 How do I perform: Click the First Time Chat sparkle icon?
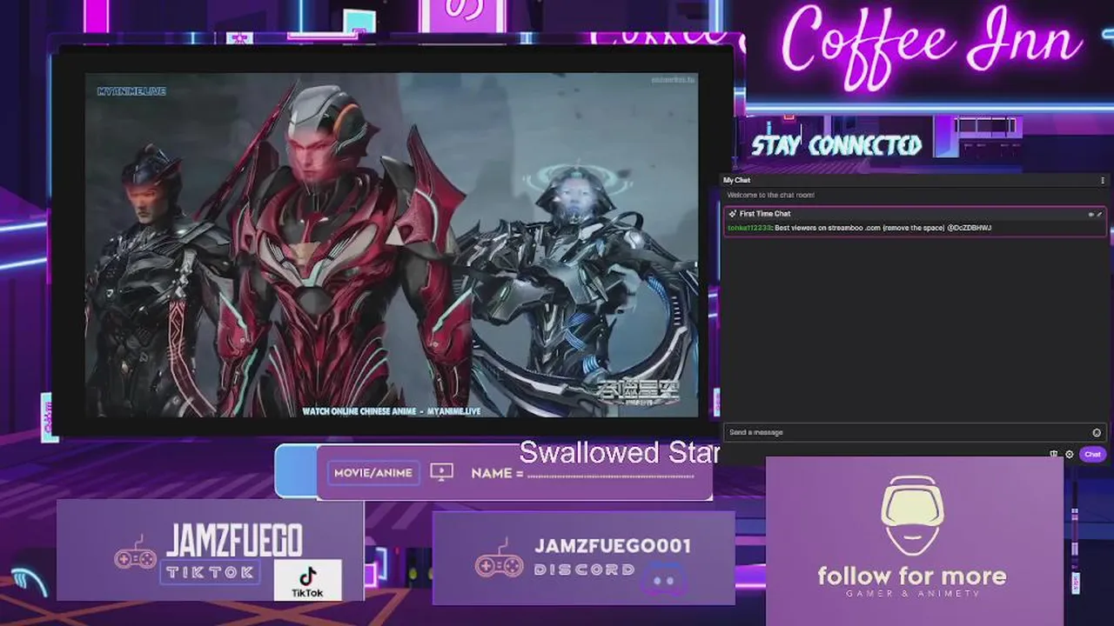pos(733,213)
